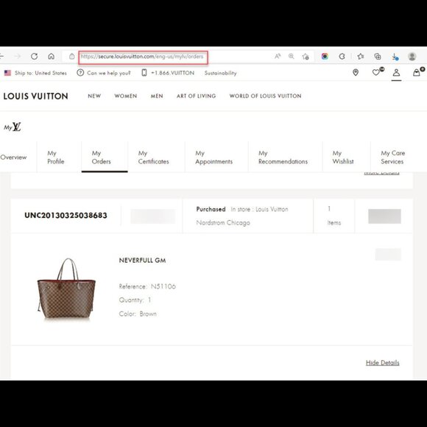This screenshot has height=427, width=427.
Task: Select order number UNC20130325038683
Action: coord(66,216)
